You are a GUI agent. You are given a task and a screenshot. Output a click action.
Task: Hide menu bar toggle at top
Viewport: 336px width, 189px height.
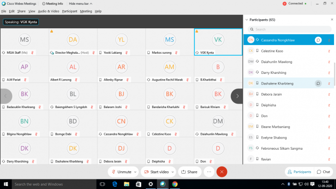(x=80, y=4)
